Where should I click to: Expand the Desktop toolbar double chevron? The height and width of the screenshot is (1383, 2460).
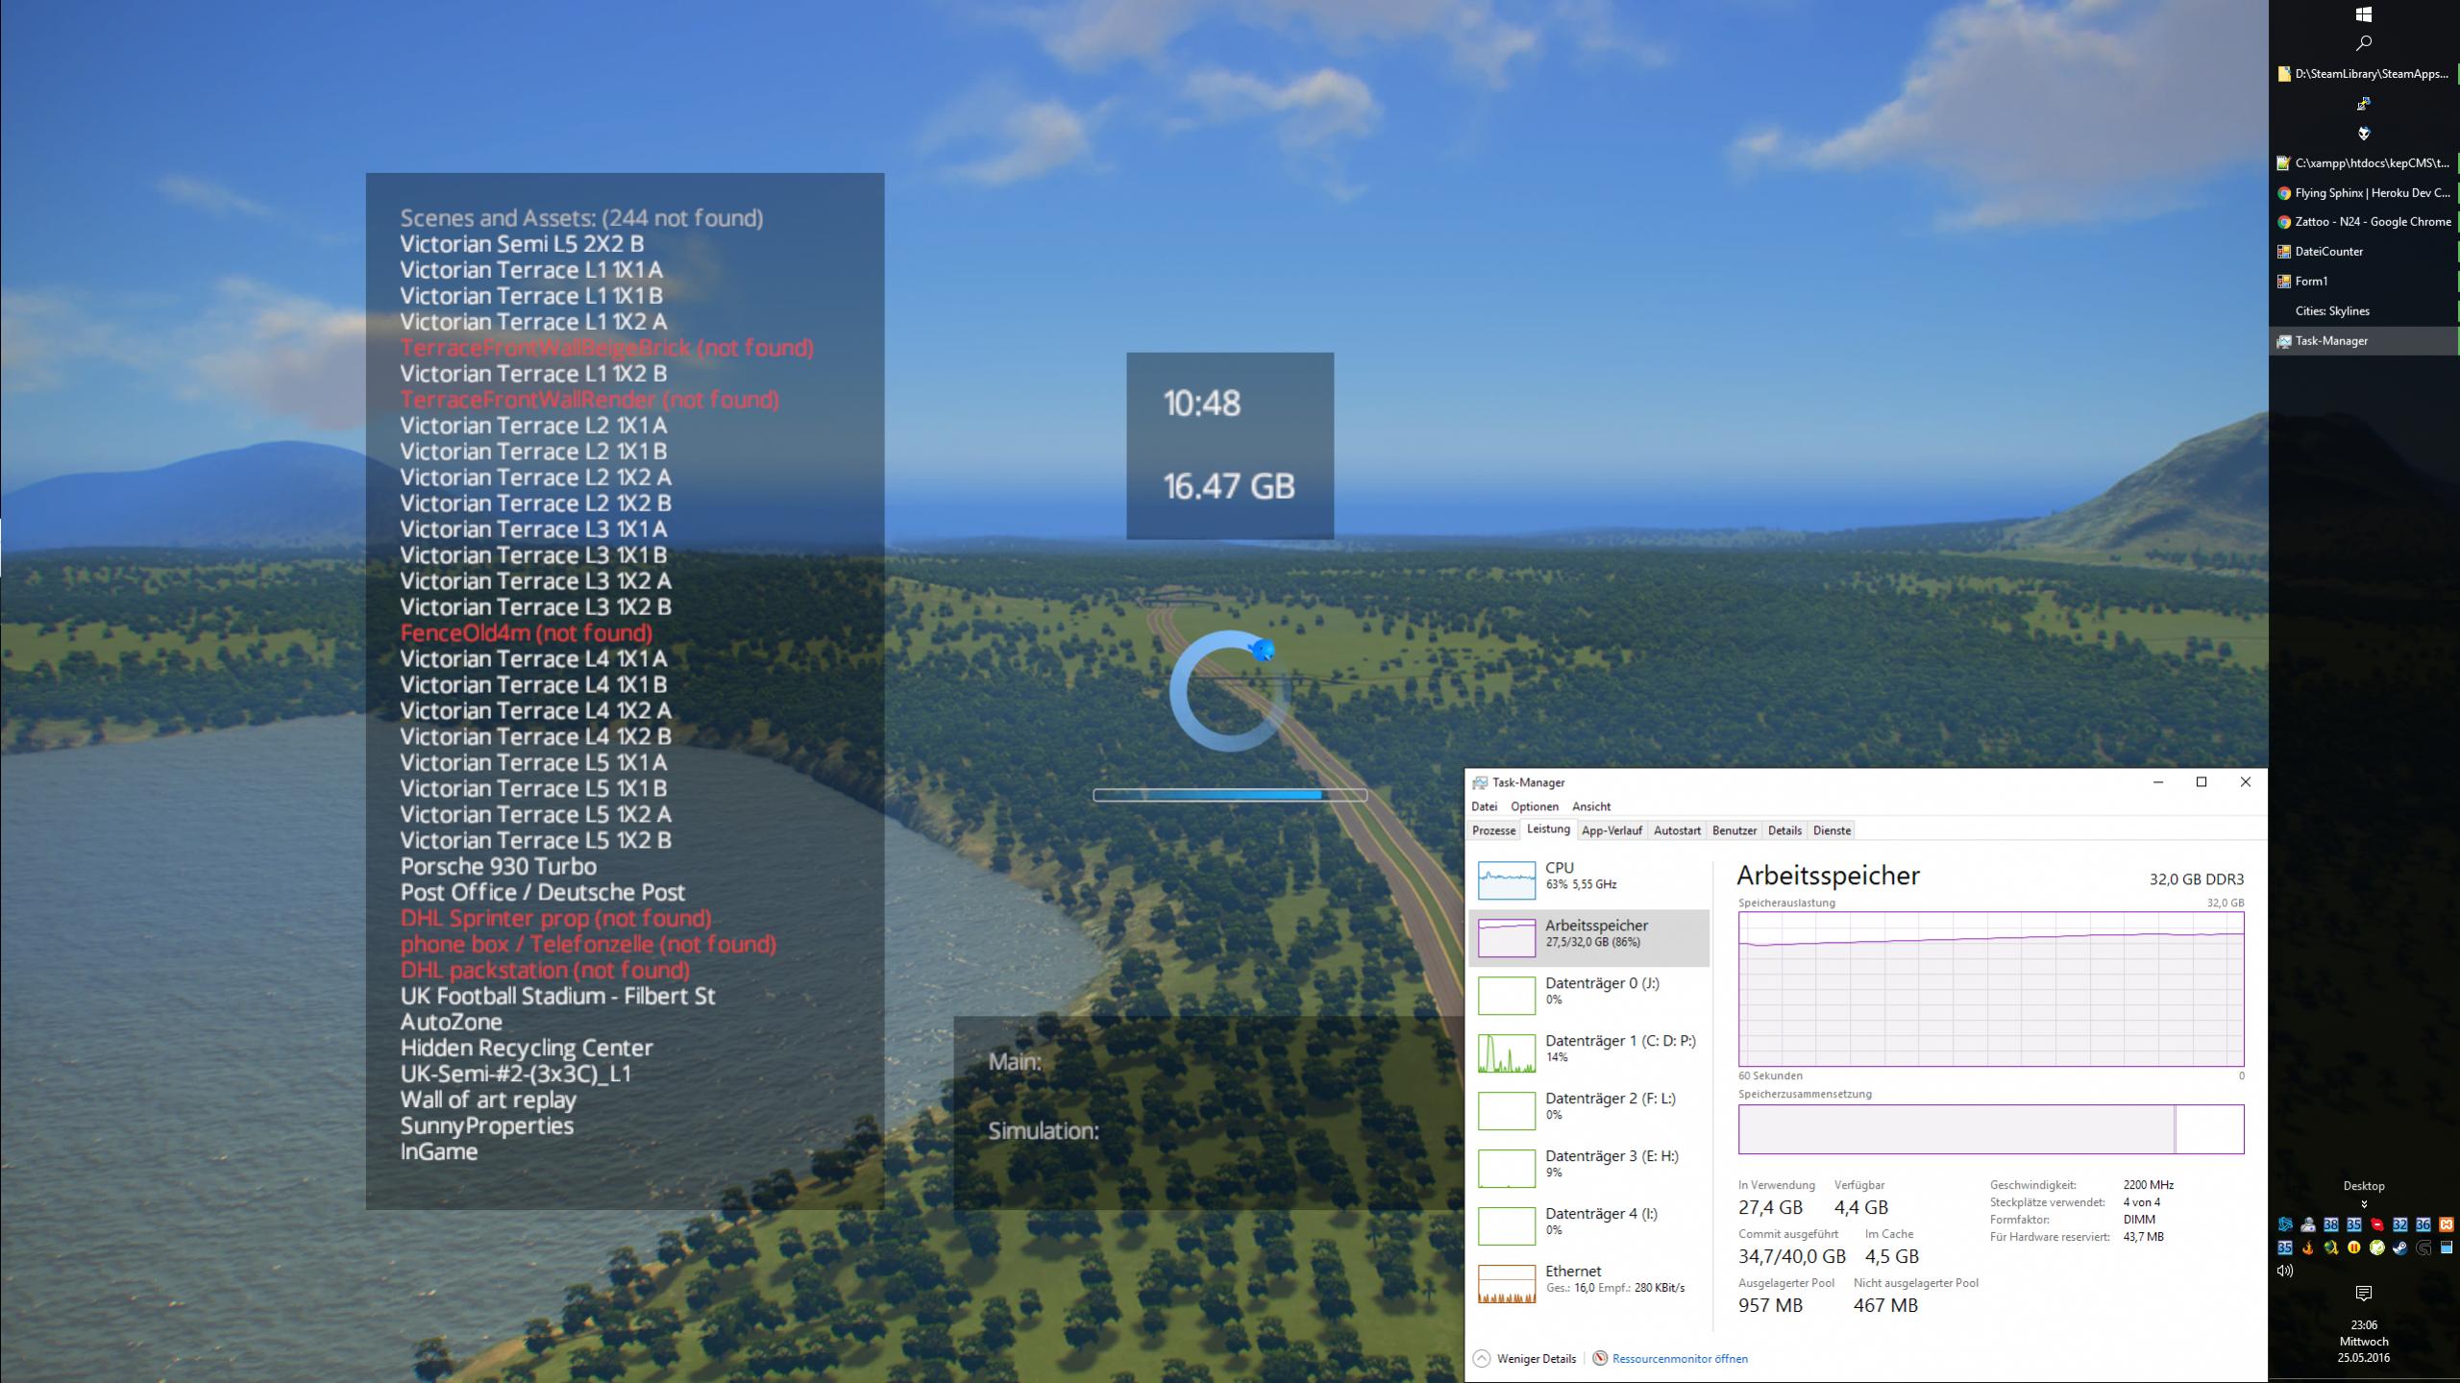pyautogui.click(x=2364, y=1204)
